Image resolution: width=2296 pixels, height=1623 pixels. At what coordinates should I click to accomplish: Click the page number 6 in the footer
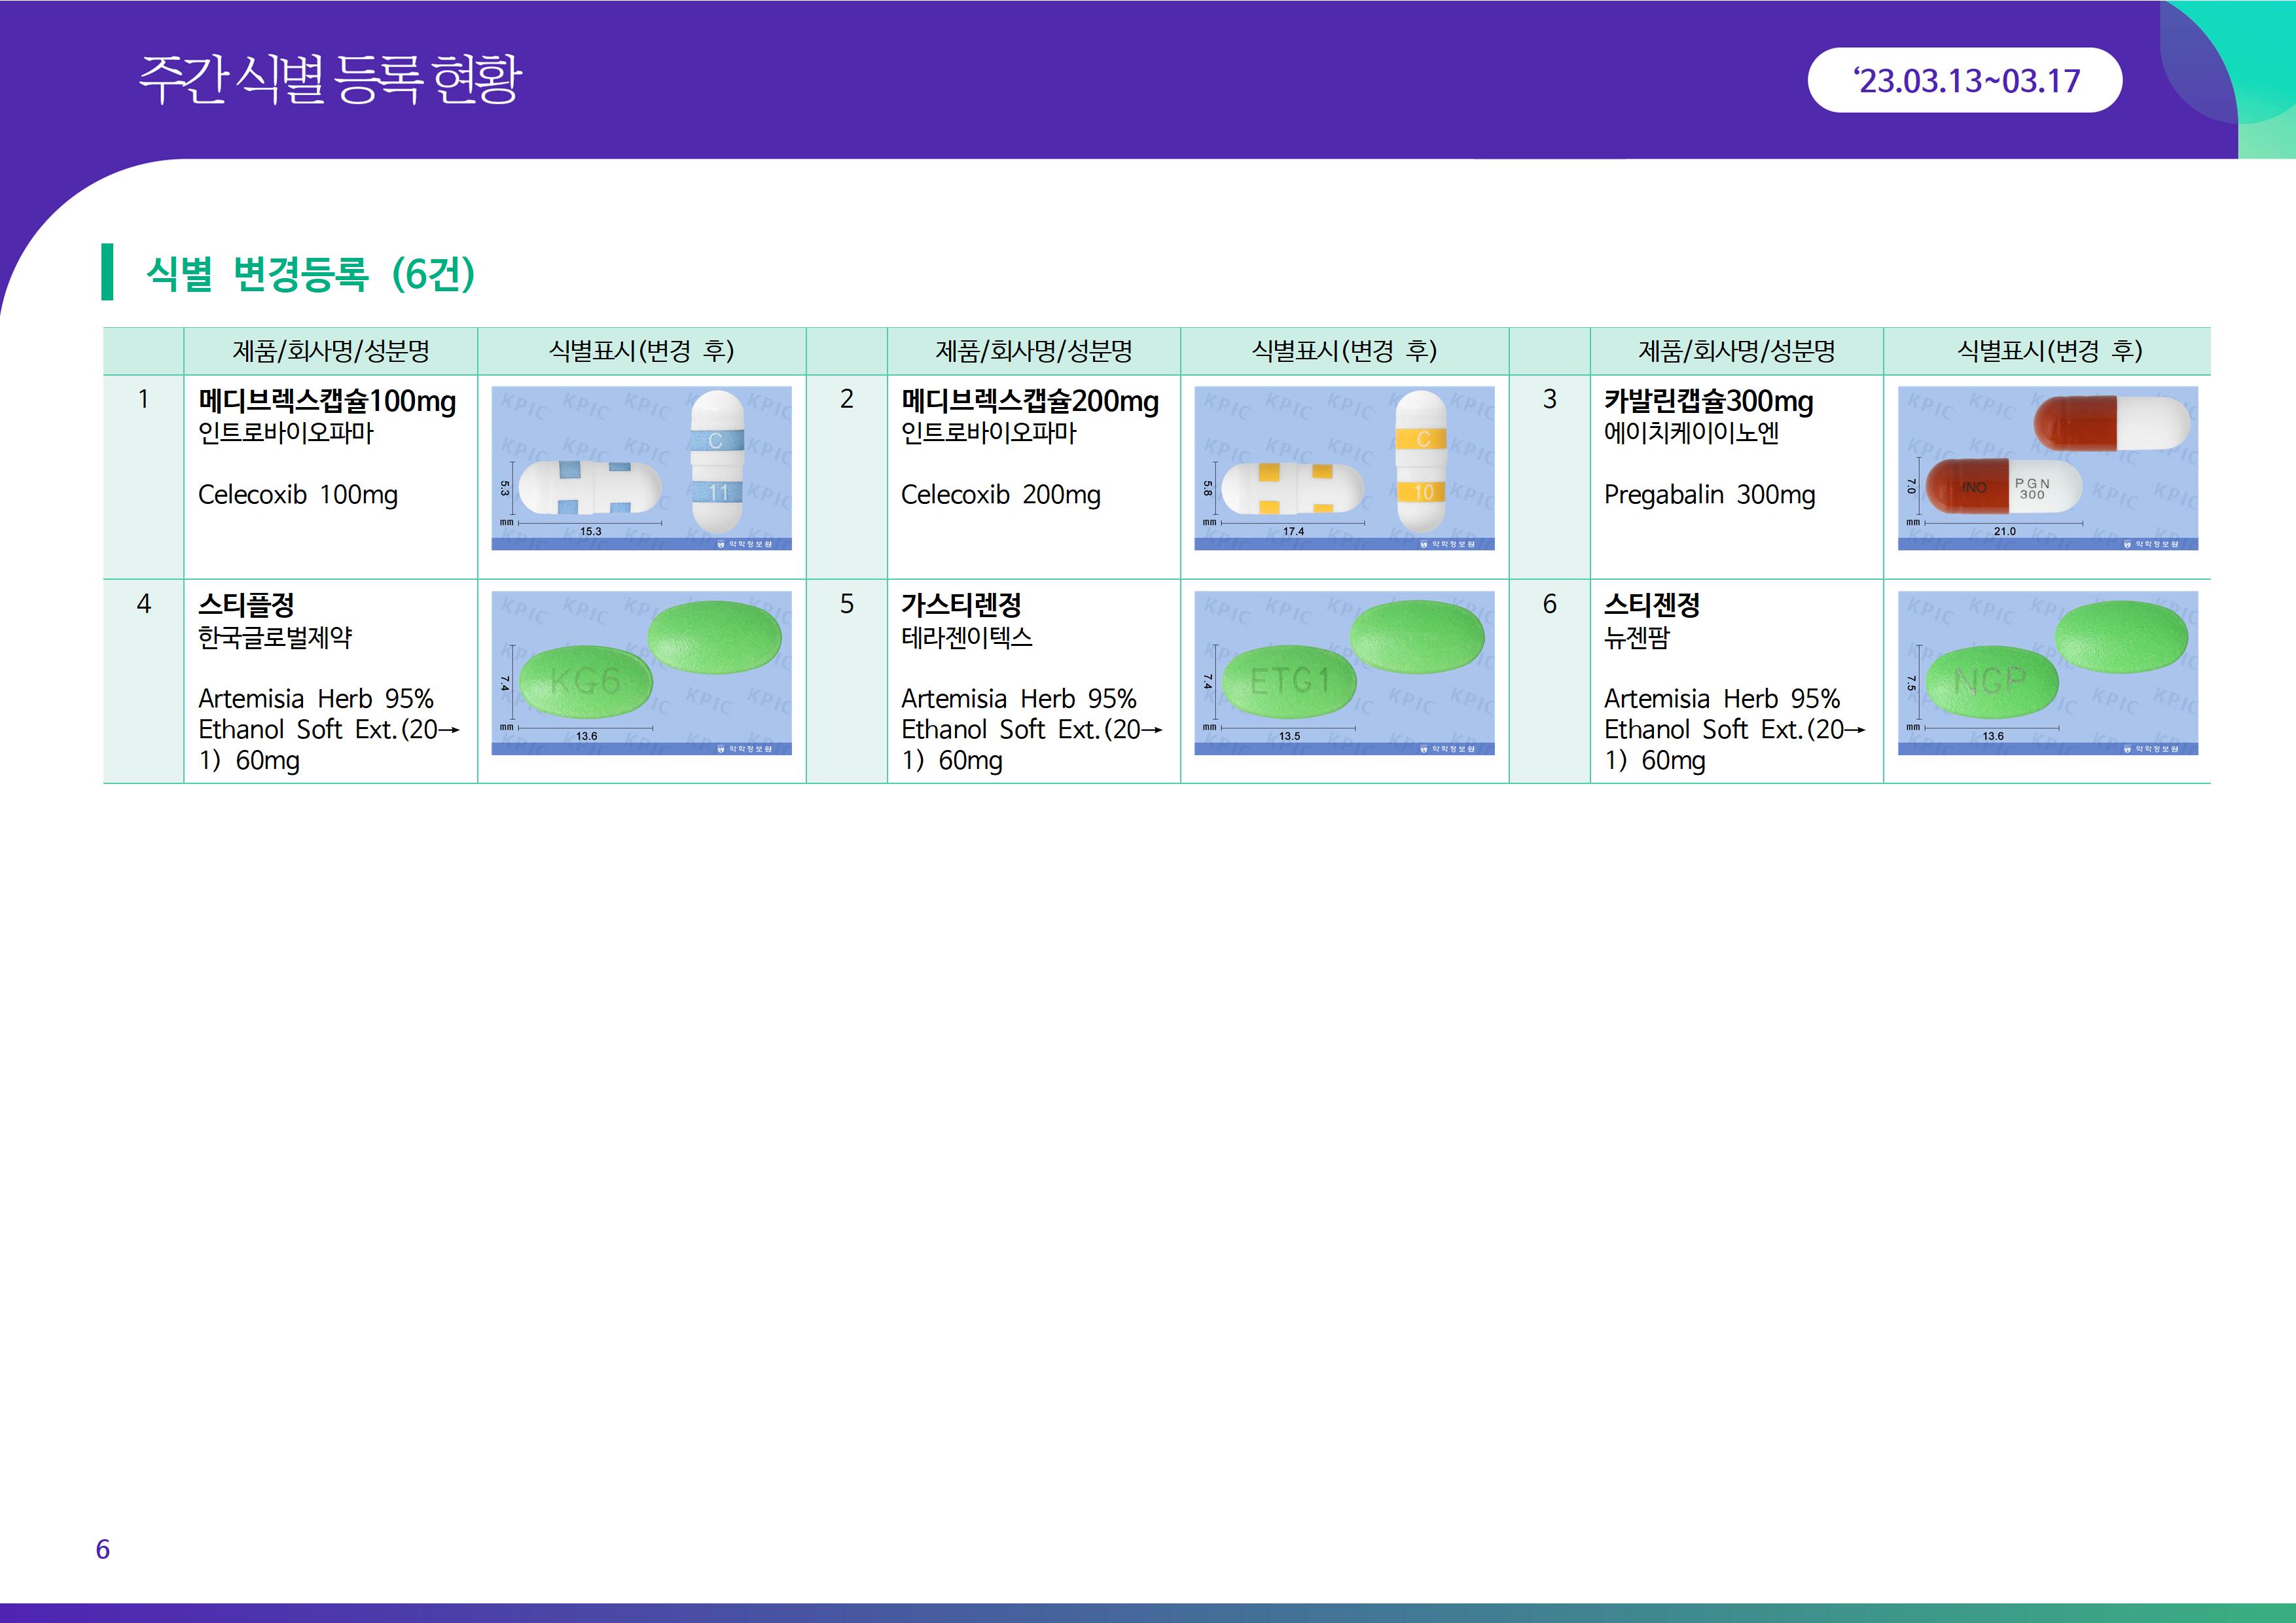pyautogui.click(x=102, y=1549)
